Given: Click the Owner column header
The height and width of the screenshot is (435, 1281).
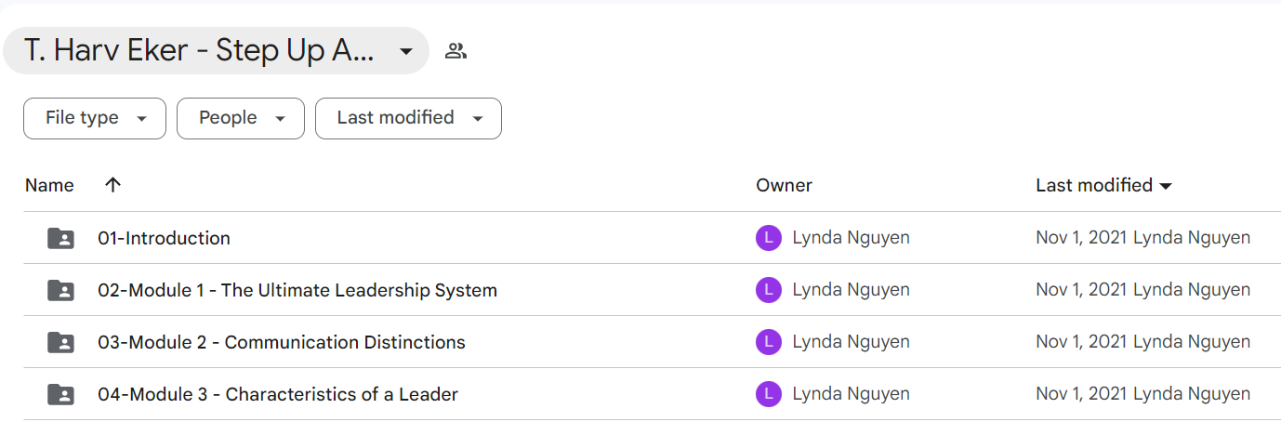Looking at the screenshot, I should (784, 185).
